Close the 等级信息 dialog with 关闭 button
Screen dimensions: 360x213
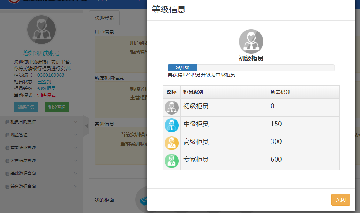click(340, 200)
